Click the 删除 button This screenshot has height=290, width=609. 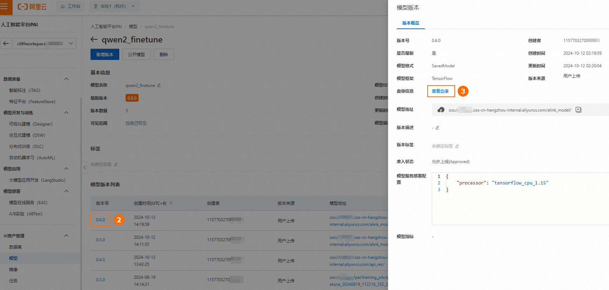pos(164,54)
